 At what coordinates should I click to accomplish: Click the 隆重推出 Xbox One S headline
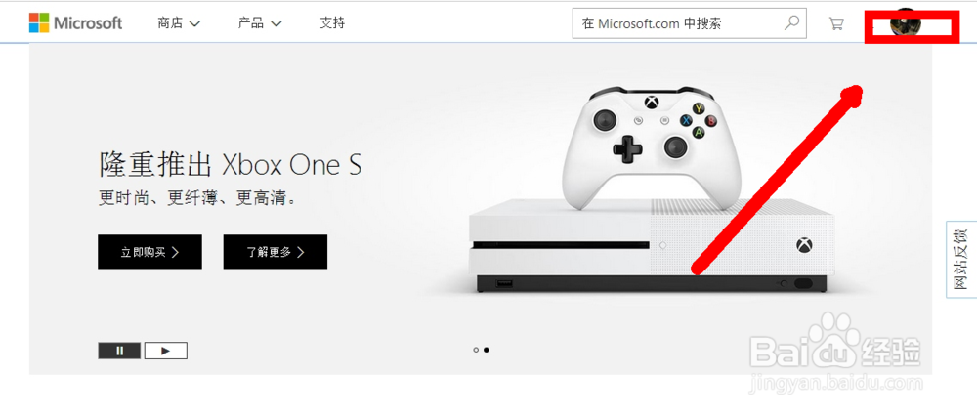click(230, 165)
